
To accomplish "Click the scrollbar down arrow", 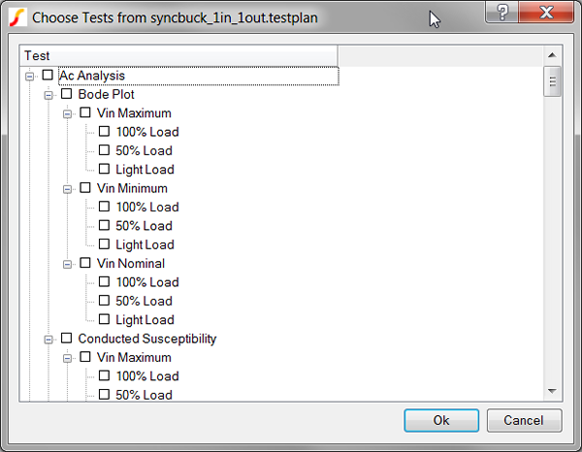I will 552,391.
